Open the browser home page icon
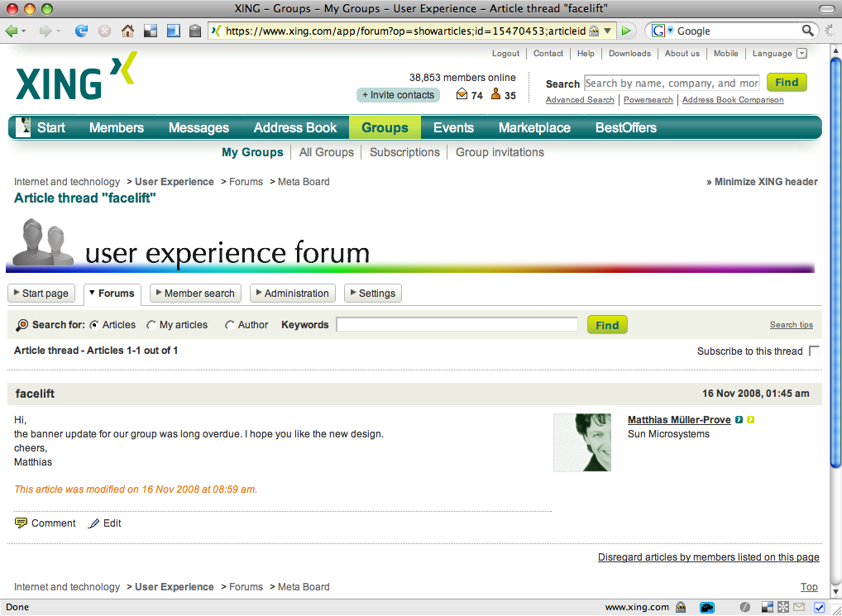The image size is (842, 616). click(127, 31)
